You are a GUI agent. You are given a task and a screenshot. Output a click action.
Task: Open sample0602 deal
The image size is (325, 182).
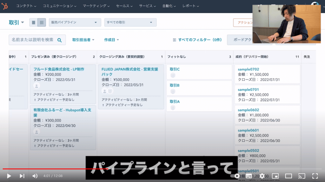248,110
